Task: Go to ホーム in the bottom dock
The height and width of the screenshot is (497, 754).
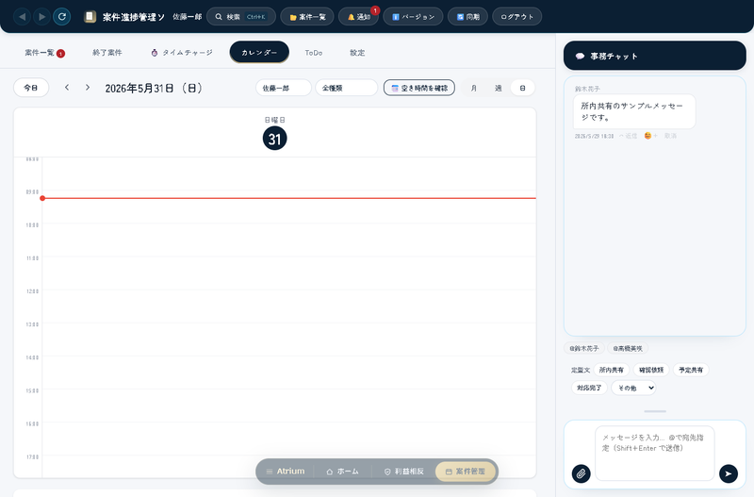Action: [342, 472]
